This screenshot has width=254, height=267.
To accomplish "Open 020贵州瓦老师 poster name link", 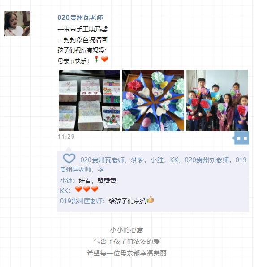I will point(80,17).
